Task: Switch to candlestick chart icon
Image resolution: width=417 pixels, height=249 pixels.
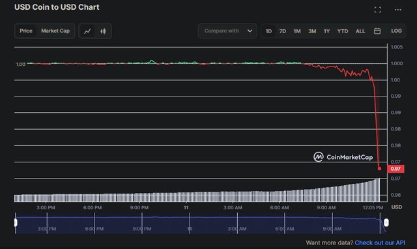Action: [x=103, y=31]
